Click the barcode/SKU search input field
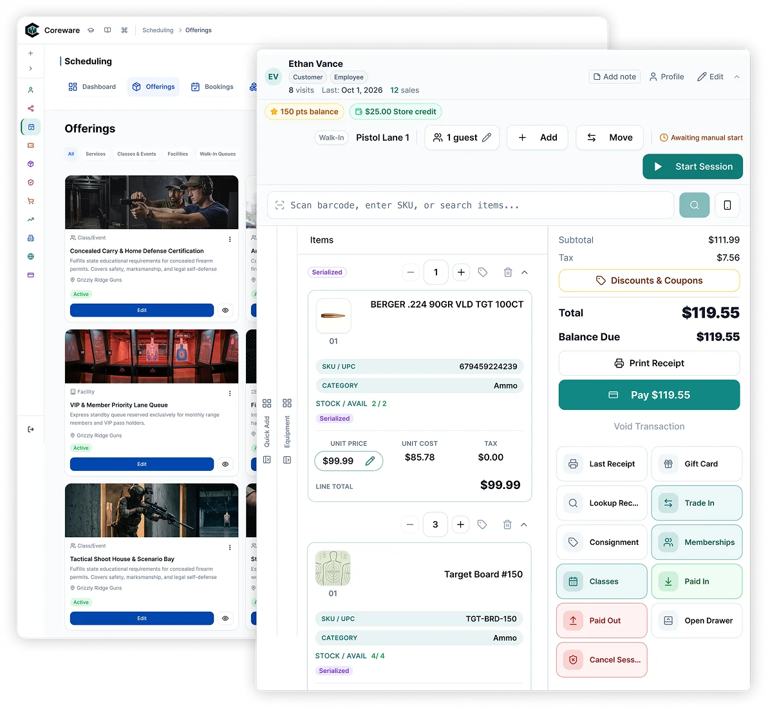 click(470, 205)
